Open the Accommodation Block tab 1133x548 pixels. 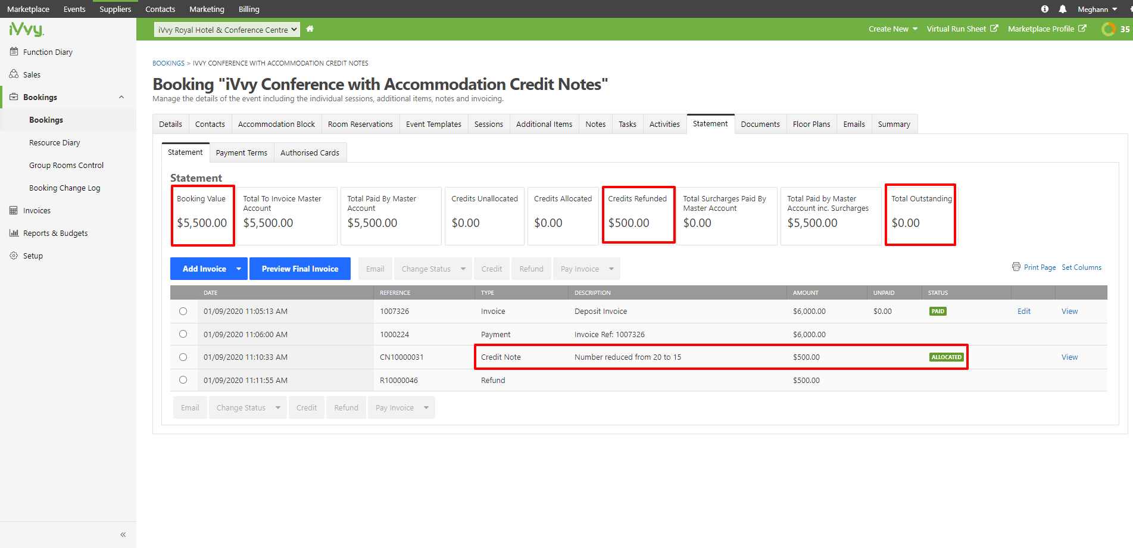(x=277, y=124)
